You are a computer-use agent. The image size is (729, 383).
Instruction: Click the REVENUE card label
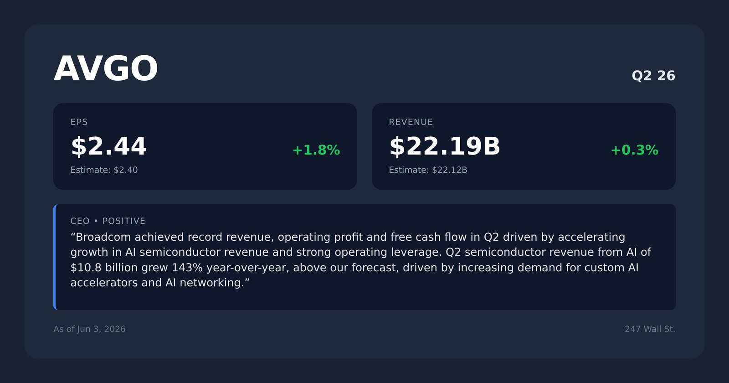coord(411,122)
